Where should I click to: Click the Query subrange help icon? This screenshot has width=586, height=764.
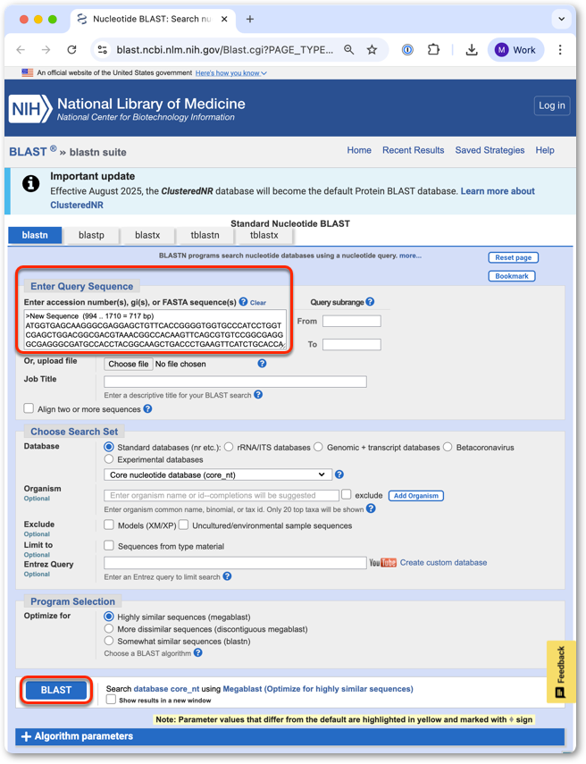click(370, 302)
